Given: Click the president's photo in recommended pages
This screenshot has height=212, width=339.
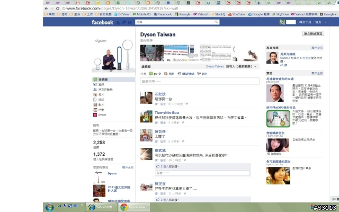Looking at the screenshot, I should click(x=272, y=58).
